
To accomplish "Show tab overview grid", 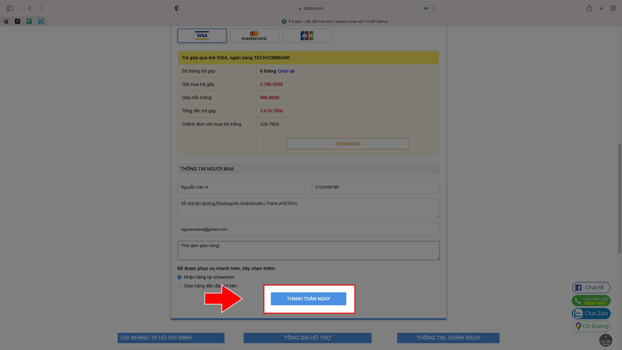I will pyautogui.click(x=613, y=8).
